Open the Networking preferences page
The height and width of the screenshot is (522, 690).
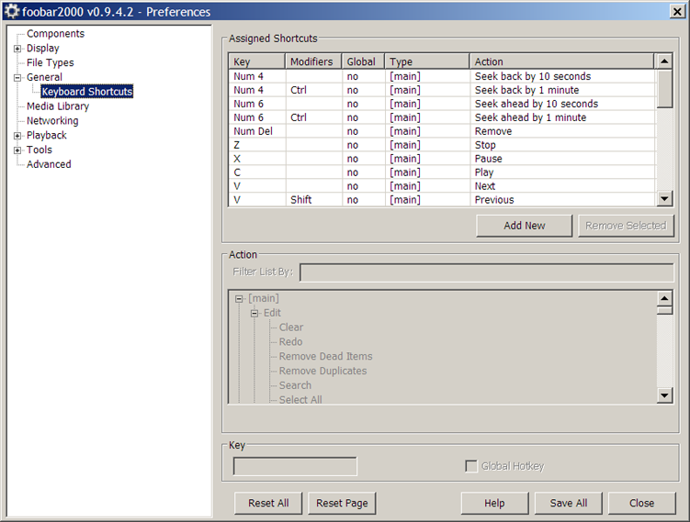(52, 121)
